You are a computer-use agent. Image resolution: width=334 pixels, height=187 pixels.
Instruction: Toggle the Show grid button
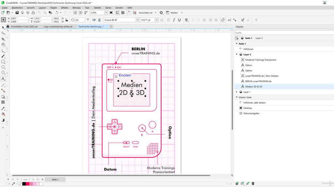[x=123, y=13]
